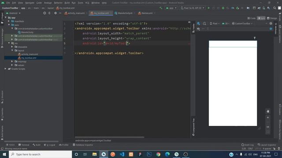Click the Windows search box
The width and height of the screenshot is (282, 158).
click(40, 154)
